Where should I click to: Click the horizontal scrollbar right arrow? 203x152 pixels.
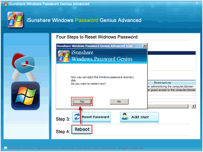pyautogui.click(x=194, y=106)
